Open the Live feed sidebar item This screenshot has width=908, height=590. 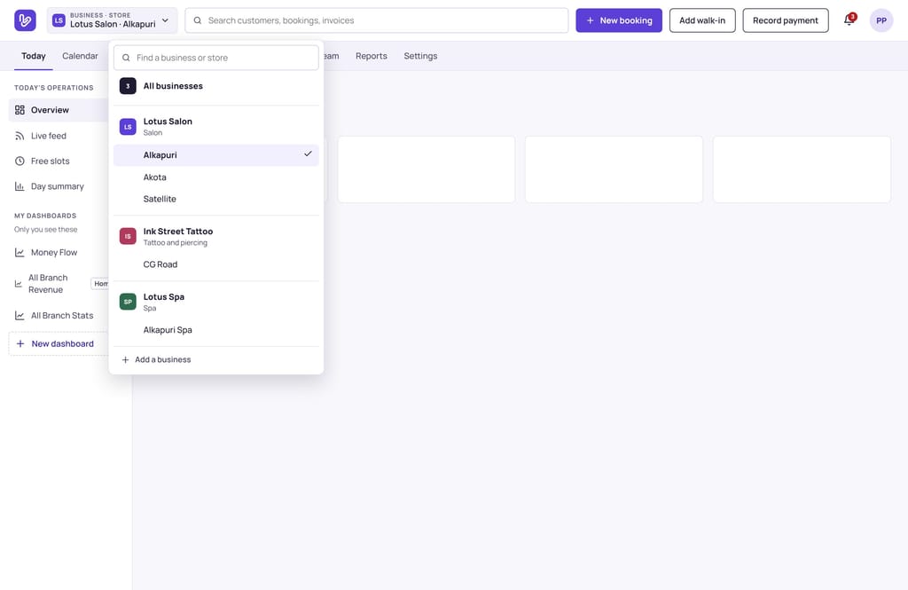(x=59, y=136)
